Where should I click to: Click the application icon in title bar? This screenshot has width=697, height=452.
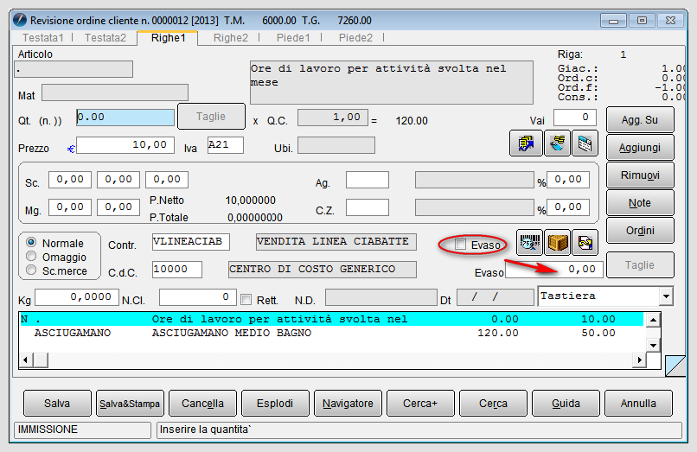[x=20, y=20]
